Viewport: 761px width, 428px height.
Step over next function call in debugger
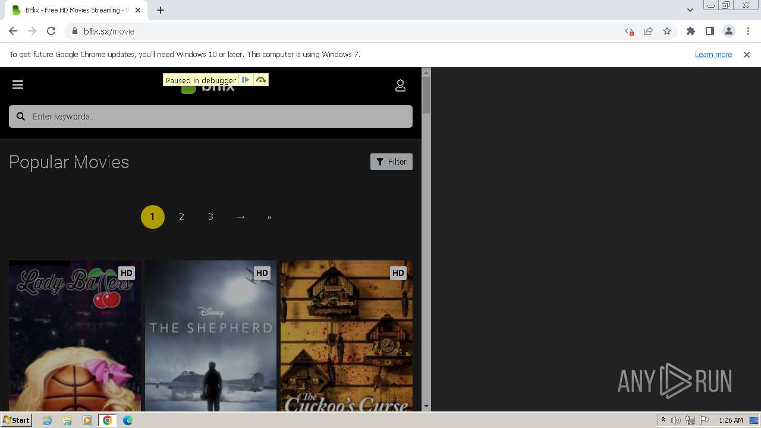click(x=261, y=80)
